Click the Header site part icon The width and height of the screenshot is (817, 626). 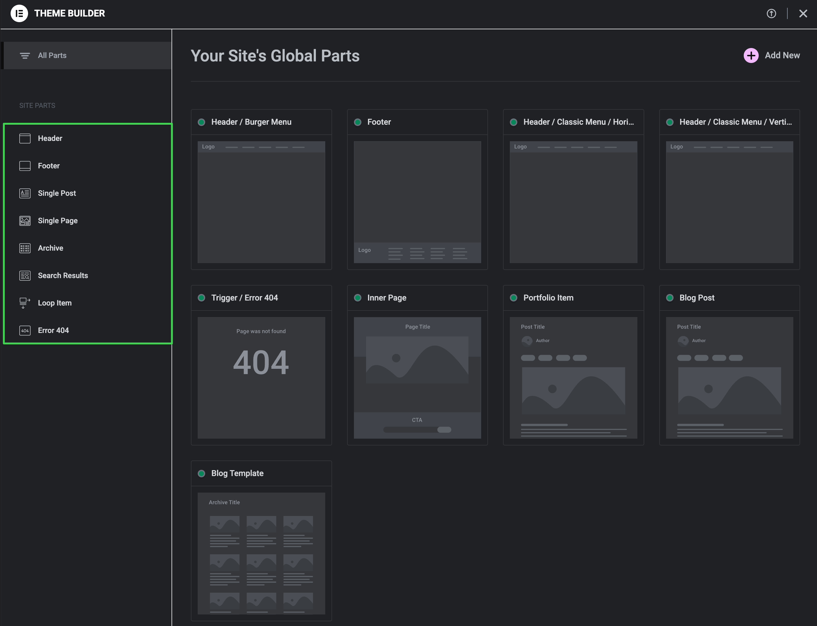(x=25, y=139)
